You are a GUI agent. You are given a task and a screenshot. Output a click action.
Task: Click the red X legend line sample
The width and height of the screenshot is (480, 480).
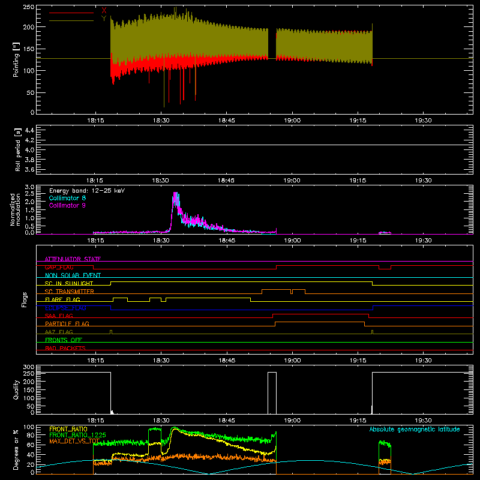point(71,13)
